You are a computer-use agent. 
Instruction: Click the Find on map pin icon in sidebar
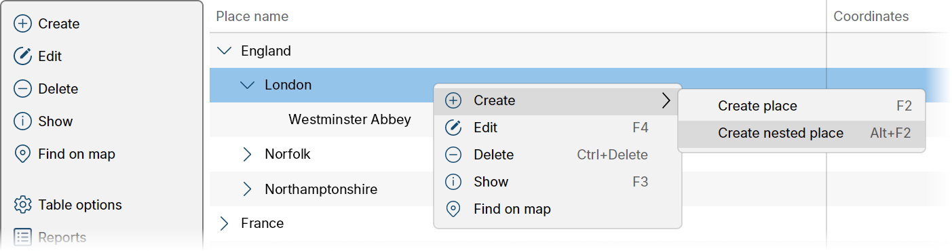click(x=23, y=154)
